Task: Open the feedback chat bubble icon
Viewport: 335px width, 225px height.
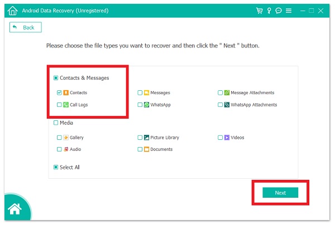Action: 279,11
